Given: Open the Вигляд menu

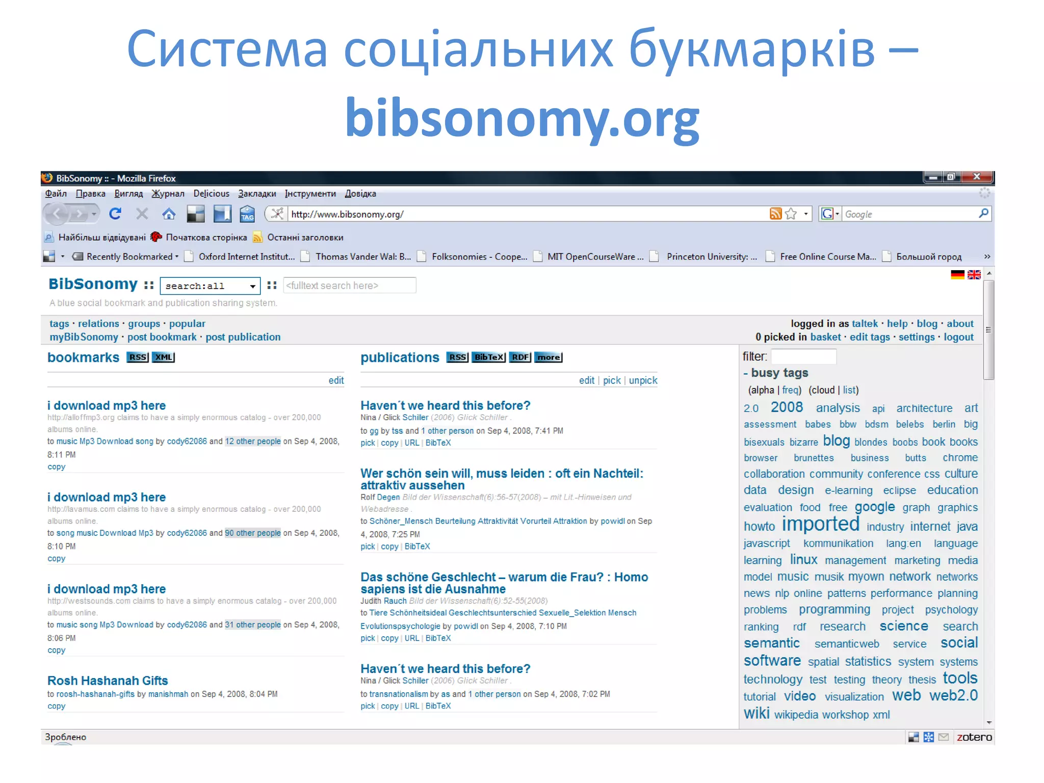Looking at the screenshot, I should coord(128,194).
